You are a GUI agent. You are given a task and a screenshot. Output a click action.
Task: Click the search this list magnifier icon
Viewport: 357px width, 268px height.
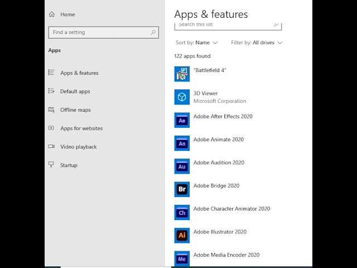pyautogui.click(x=276, y=25)
